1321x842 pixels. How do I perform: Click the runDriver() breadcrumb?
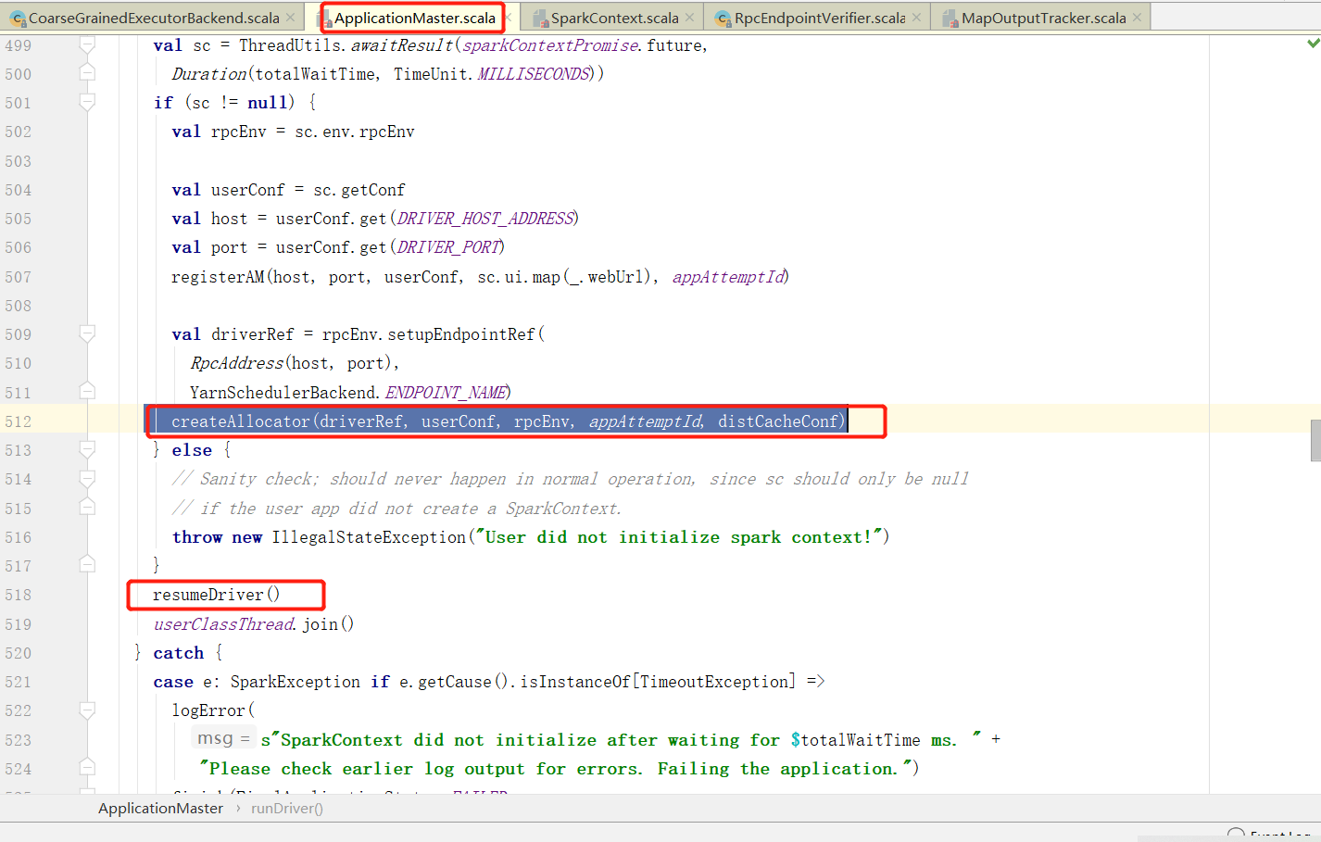coord(287,809)
